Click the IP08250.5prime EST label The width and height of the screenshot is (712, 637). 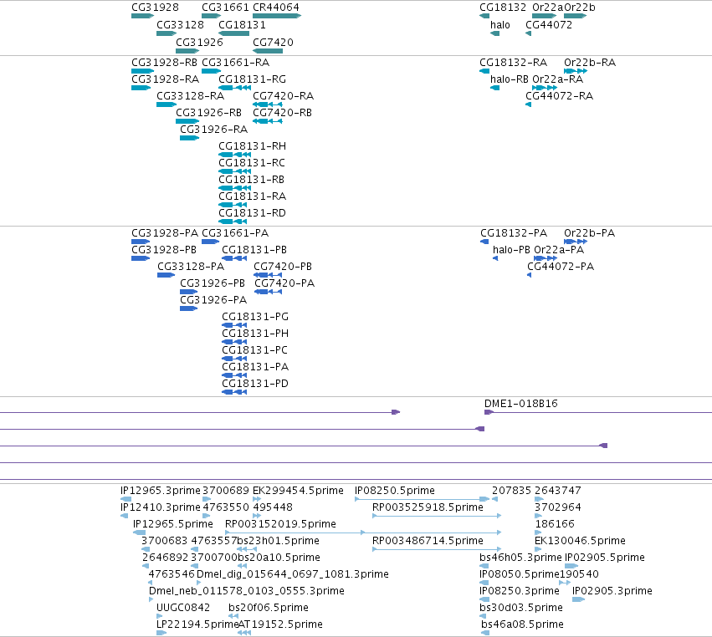pyautogui.click(x=395, y=491)
